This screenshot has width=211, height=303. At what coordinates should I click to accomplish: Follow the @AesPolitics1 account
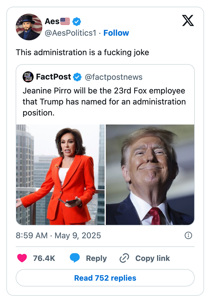pos(116,33)
